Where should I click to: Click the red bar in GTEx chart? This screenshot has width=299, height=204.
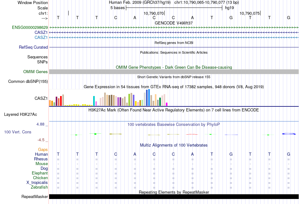point(61,101)
